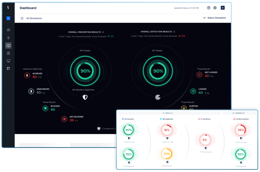Select the File Download icon
Screen dimensions: 260x172
click(123, 119)
